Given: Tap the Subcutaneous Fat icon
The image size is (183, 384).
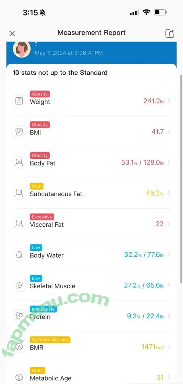Looking at the screenshot, I should pyautogui.click(x=19, y=193).
